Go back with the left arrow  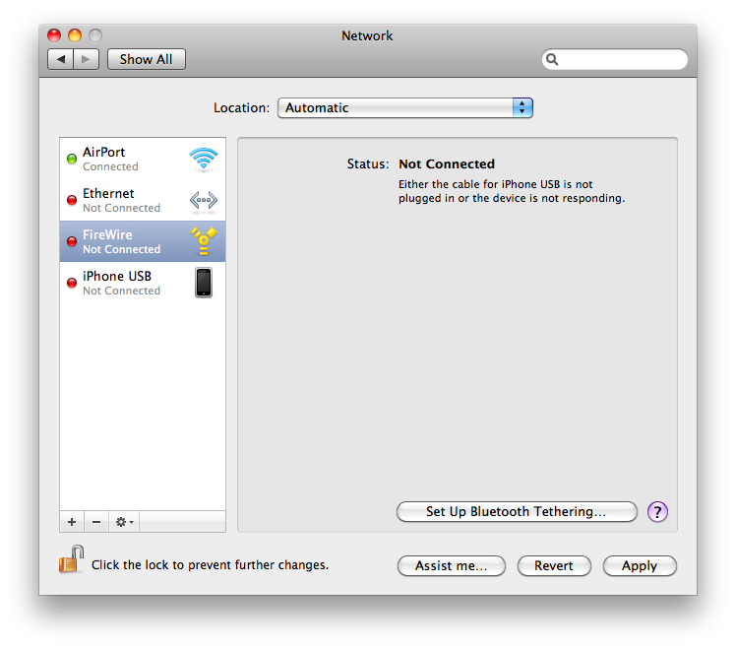[61, 59]
